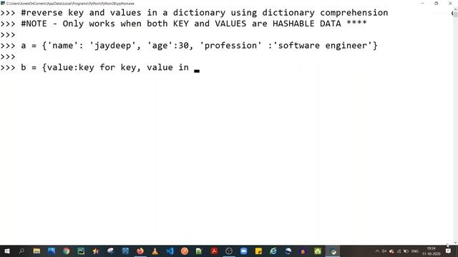The height and width of the screenshot is (257, 458).
Task: Open OBS Studio from taskbar
Action: (229, 251)
